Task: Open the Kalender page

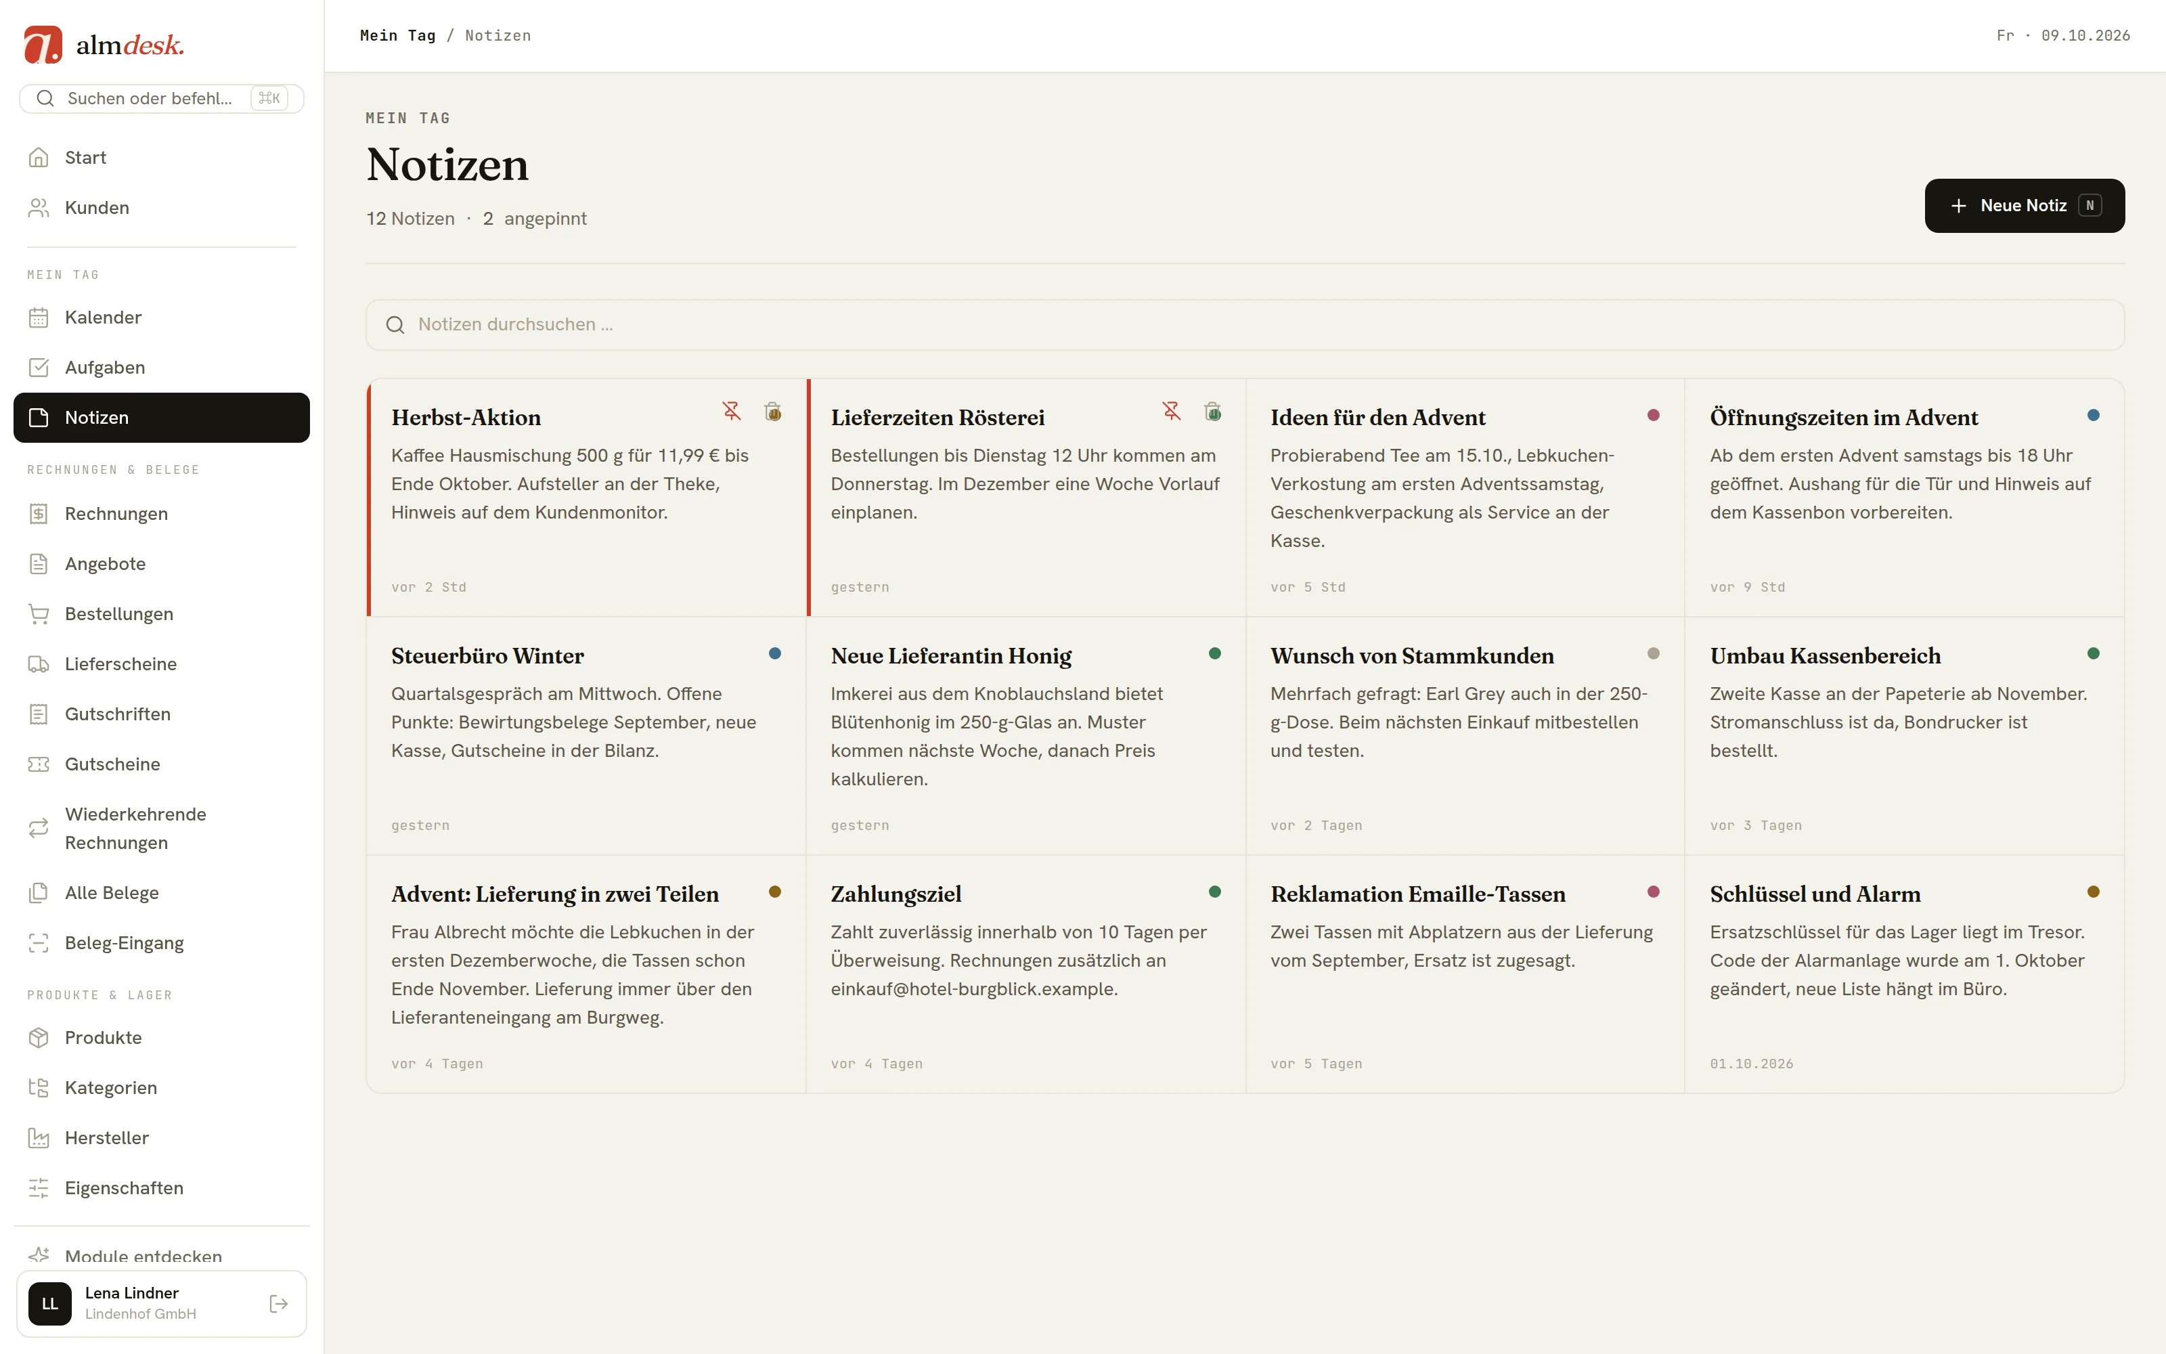Action: tap(161, 317)
